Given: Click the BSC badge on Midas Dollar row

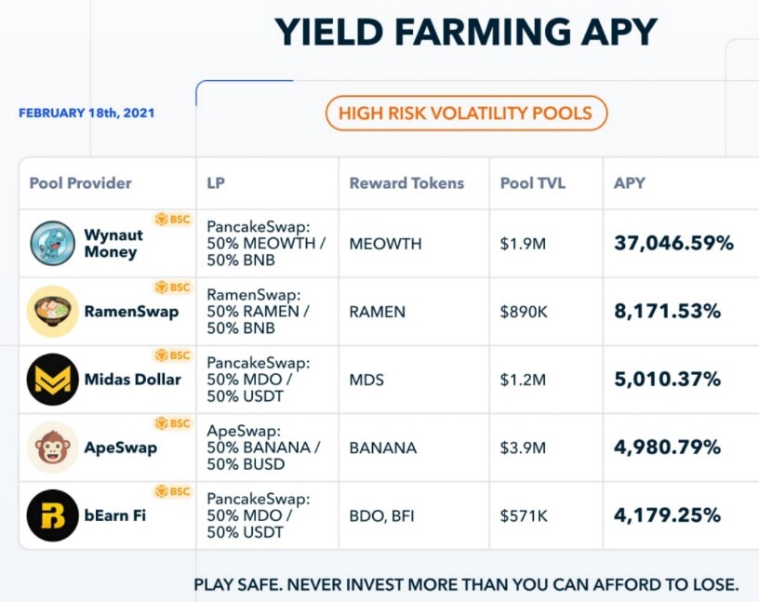Looking at the screenshot, I should (x=173, y=355).
